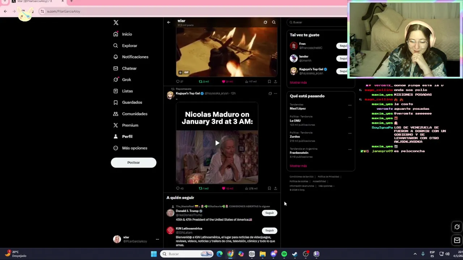This screenshot has width=463, height=260.
Task: Click Mostrar más under Qué está pasando
Action: pyautogui.click(x=298, y=166)
